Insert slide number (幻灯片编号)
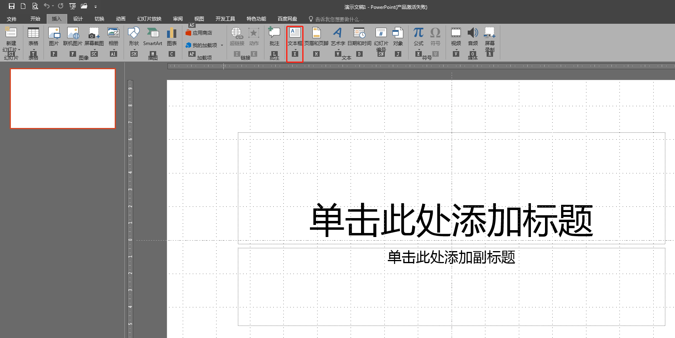 click(381, 39)
